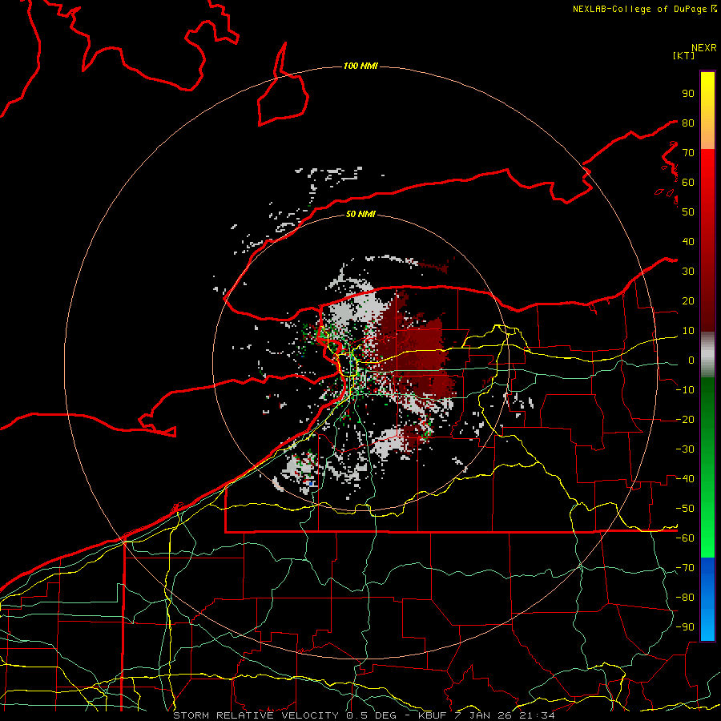Click the 0 value on velocity scale
The width and height of the screenshot is (721, 721).
point(691,360)
